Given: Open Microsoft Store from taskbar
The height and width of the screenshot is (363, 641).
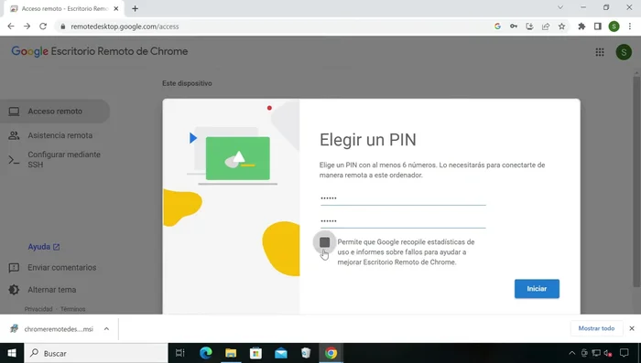Looking at the screenshot, I should pos(255,353).
